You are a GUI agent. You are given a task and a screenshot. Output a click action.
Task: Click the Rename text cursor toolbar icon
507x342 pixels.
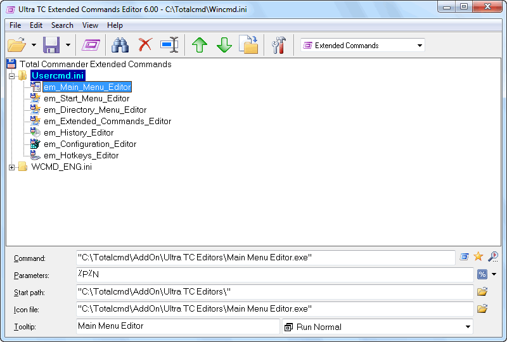click(169, 44)
